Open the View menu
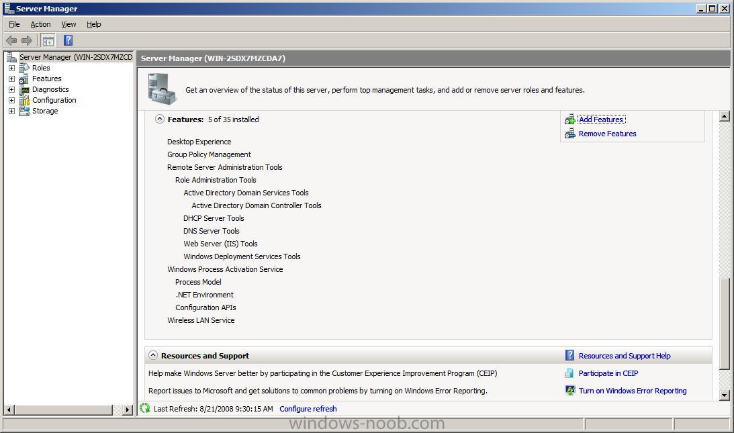Viewport: 734px width, 433px height. pyautogui.click(x=68, y=24)
